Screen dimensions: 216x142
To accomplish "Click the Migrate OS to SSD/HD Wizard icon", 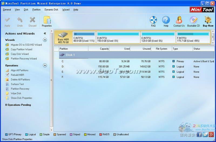I will click(x=7, y=45).
